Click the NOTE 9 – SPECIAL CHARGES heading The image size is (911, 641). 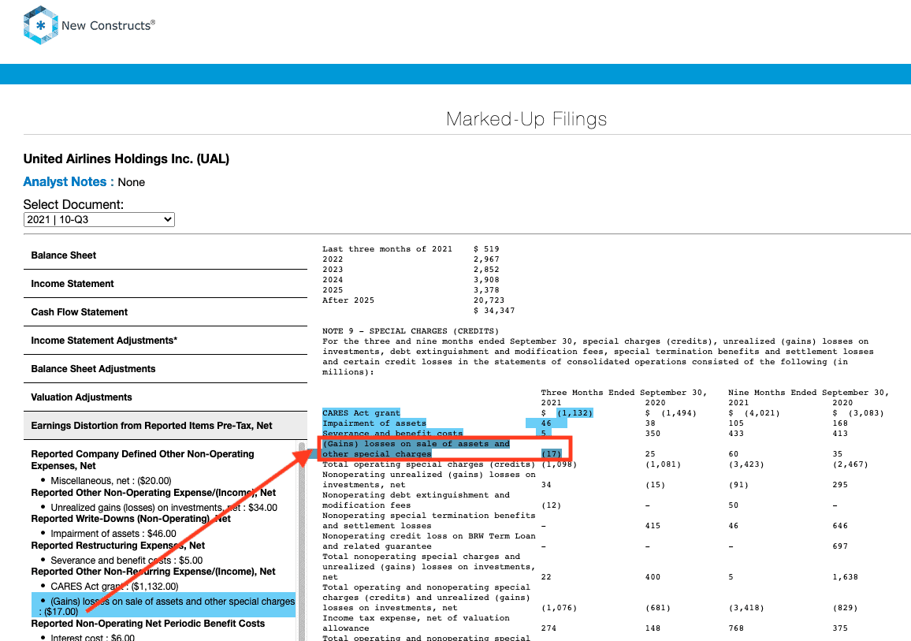click(411, 331)
